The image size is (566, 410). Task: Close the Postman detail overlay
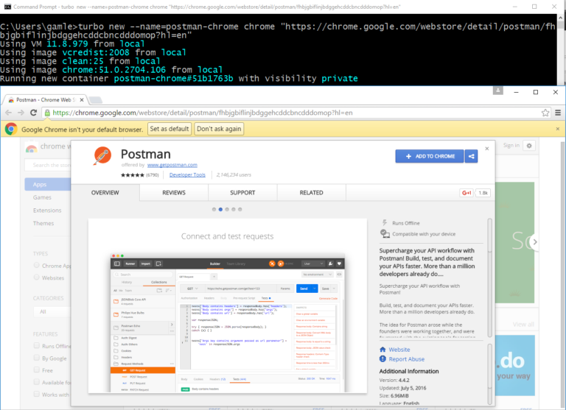click(487, 149)
